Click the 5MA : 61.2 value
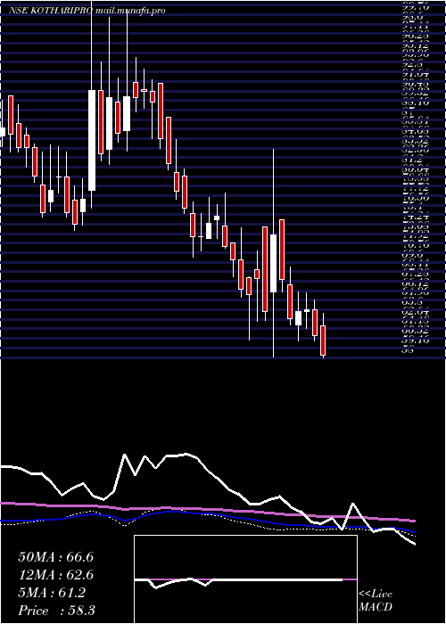 pyautogui.click(x=52, y=593)
